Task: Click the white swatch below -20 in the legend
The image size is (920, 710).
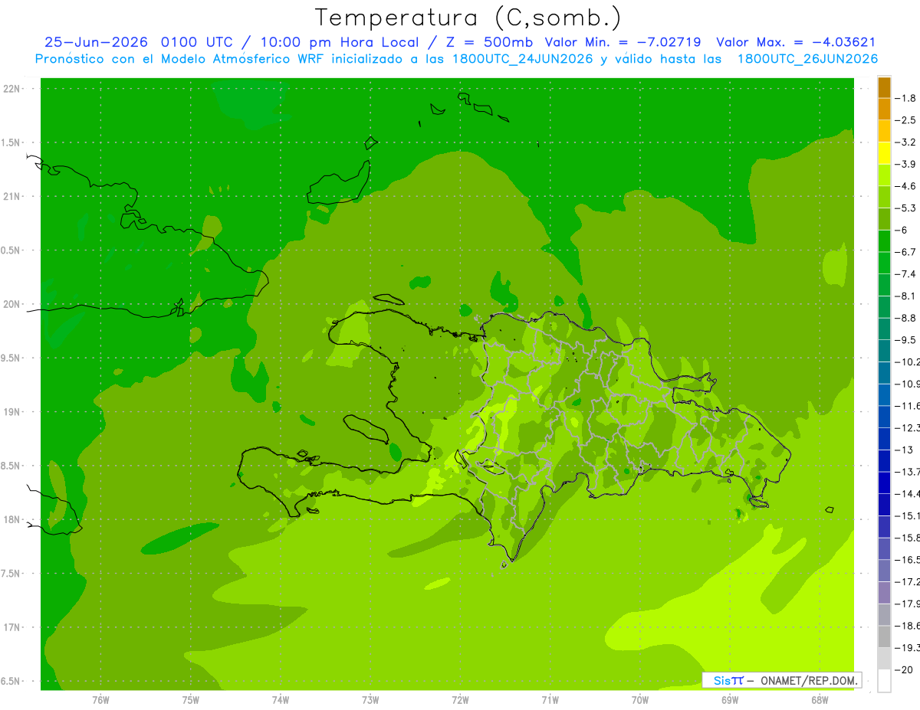Action: tap(884, 681)
